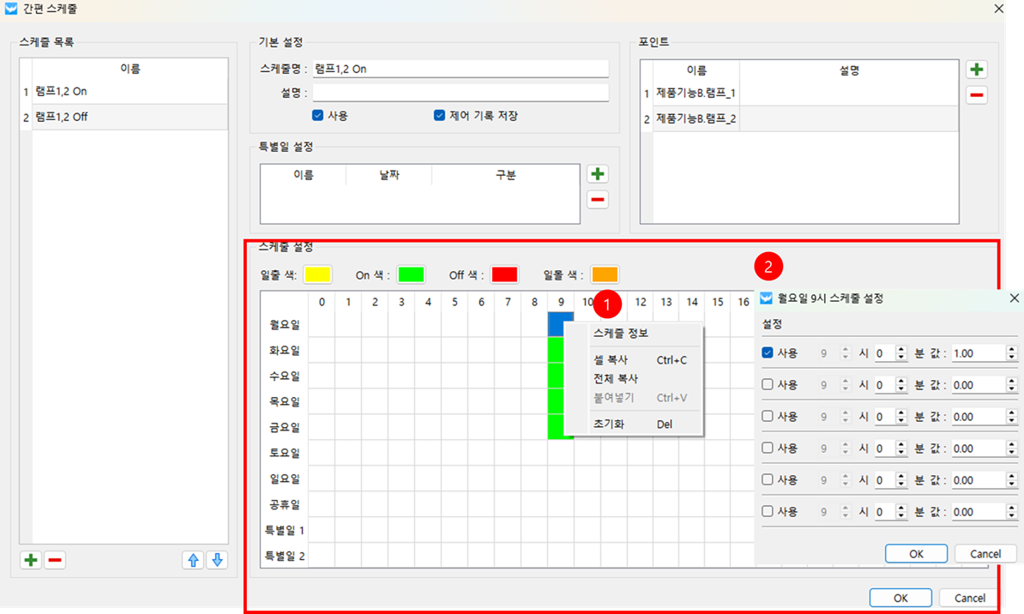This screenshot has height=614, width=1024.
Task: Add new schedule to 스케줄 목록 list
Action: pos(31,560)
